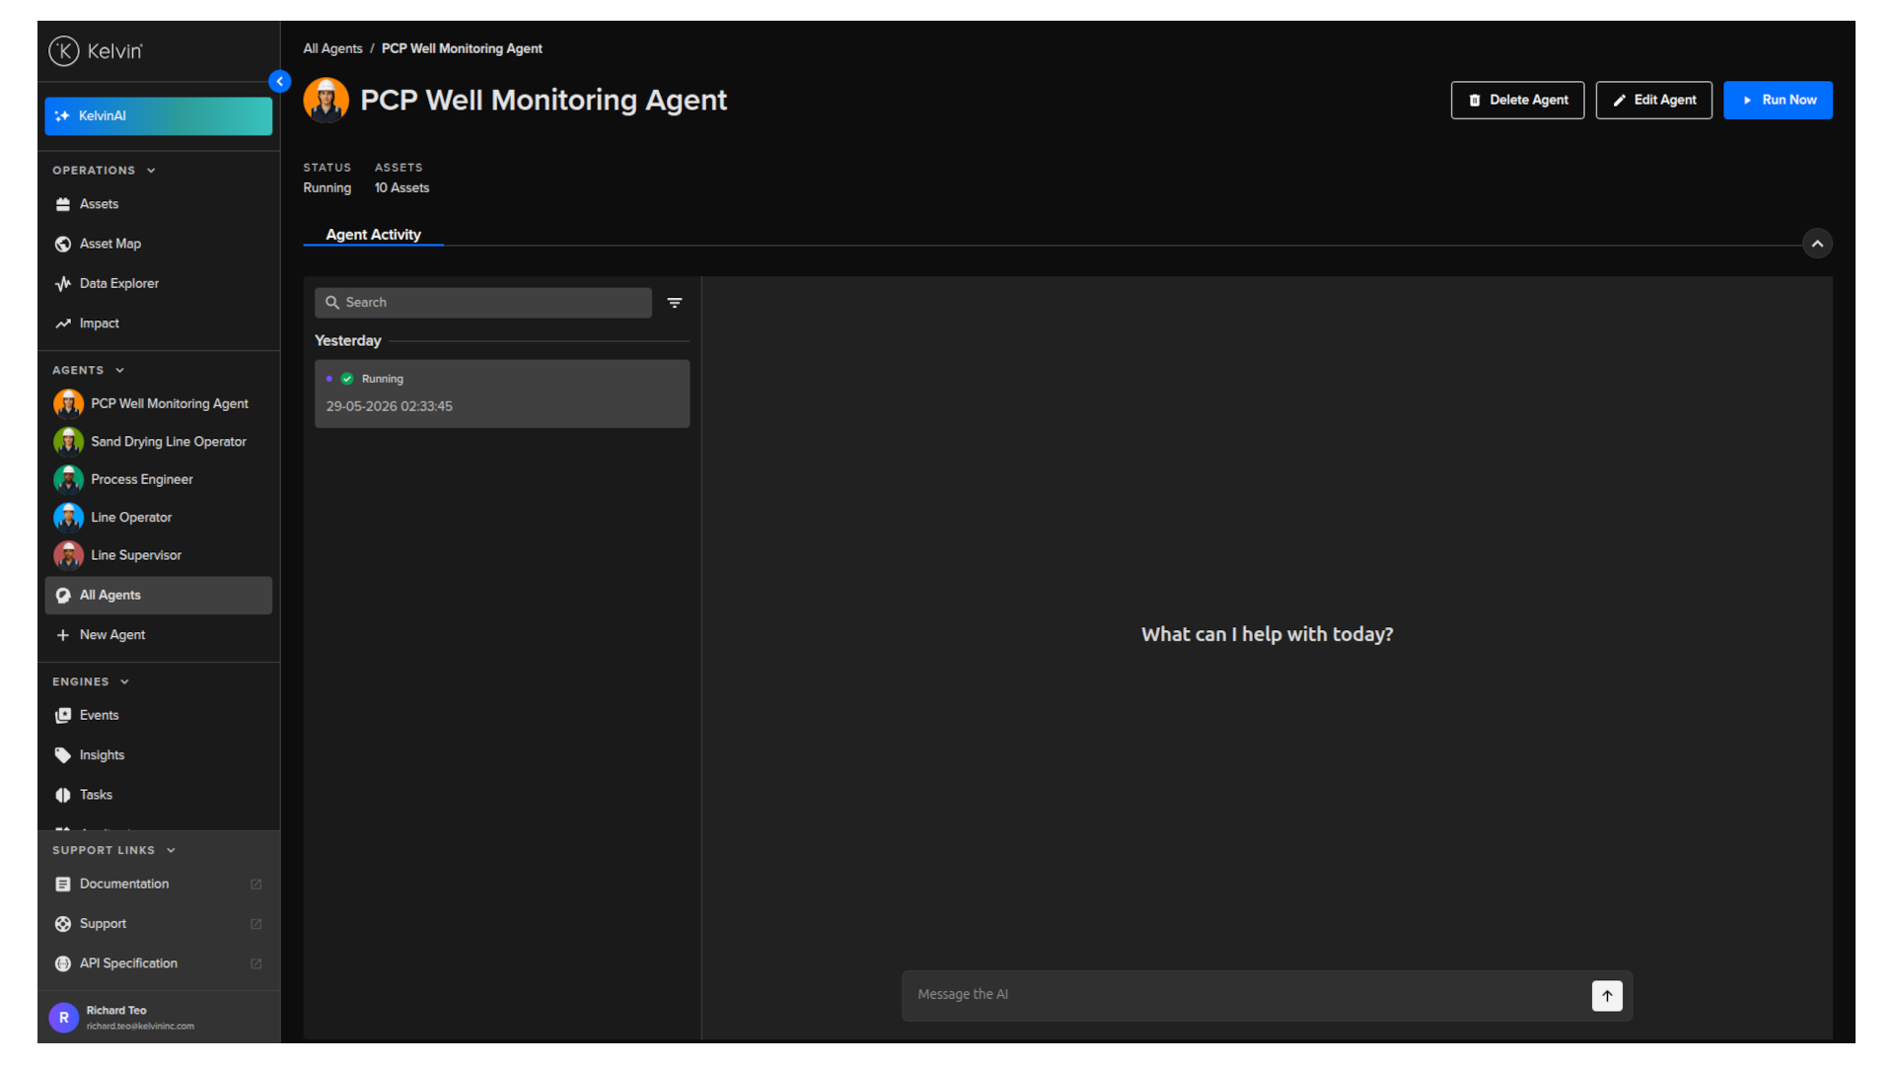Screen dimensions: 1894x1065
Task: Go to All Agents breadcrumb
Action: (x=332, y=49)
